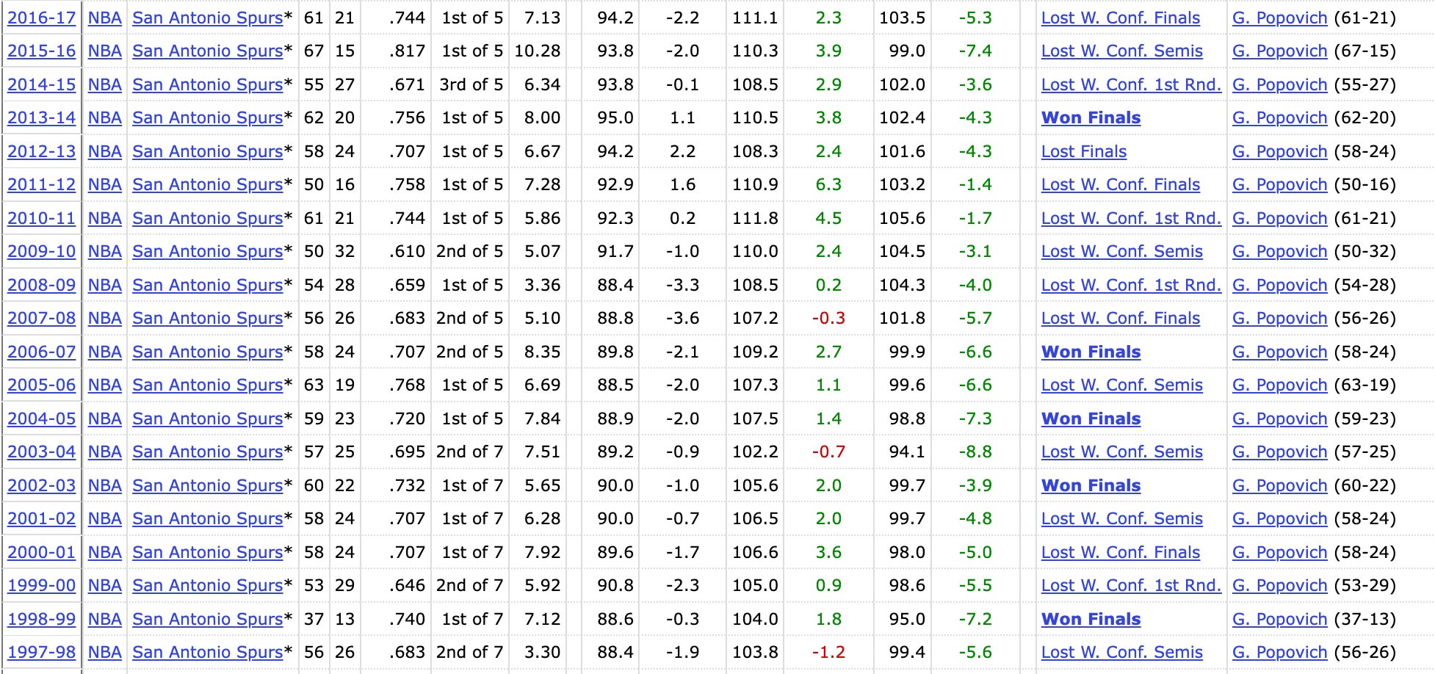Click Lost W. Conf. Semis for 2015-16
The height and width of the screenshot is (674, 1435).
(x=1121, y=51)
